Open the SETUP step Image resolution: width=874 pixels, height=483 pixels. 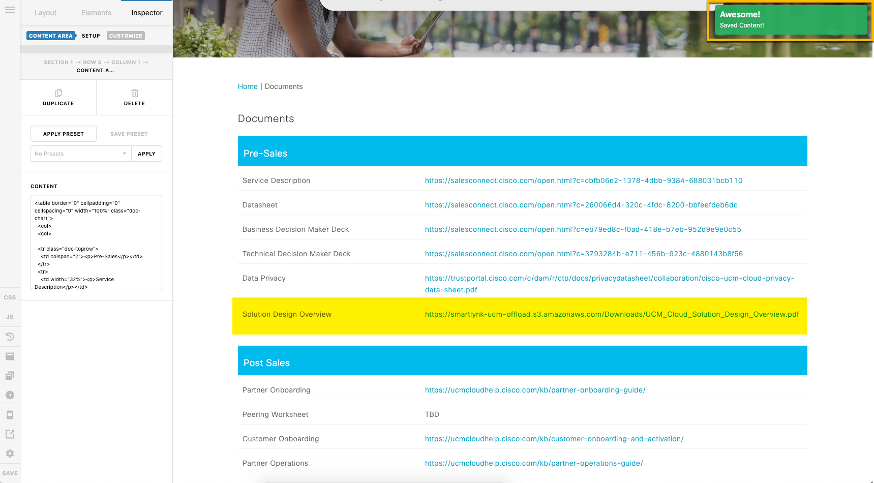tap(91, 36)
